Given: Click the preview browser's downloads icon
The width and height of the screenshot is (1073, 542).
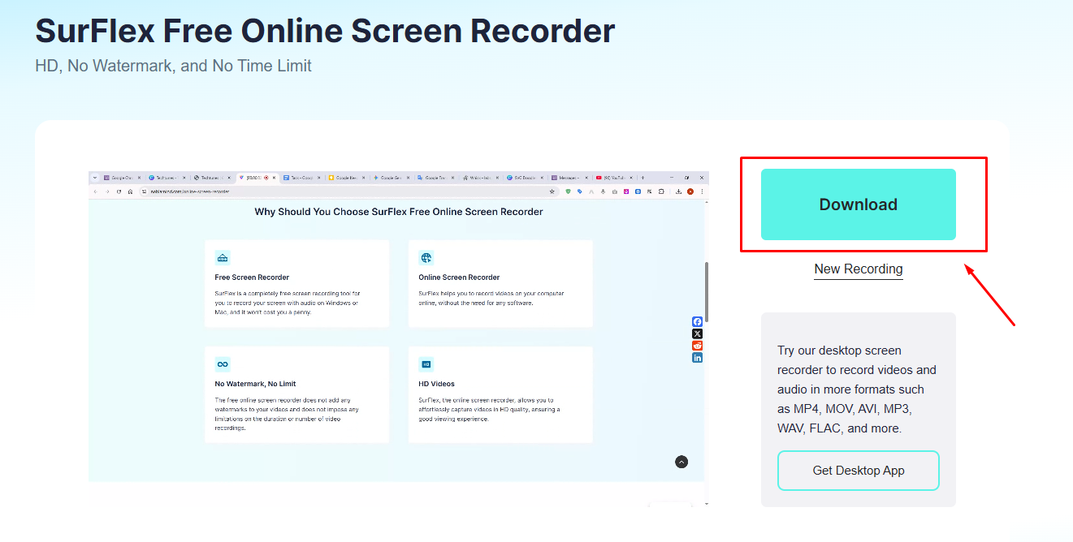Looking at the screenshot, I should tap(678, 191).
